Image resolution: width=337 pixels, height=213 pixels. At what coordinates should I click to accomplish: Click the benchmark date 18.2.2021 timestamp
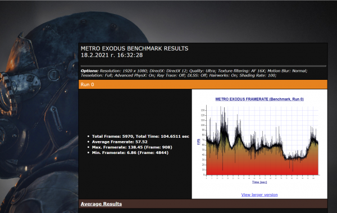tap(112, 55)
